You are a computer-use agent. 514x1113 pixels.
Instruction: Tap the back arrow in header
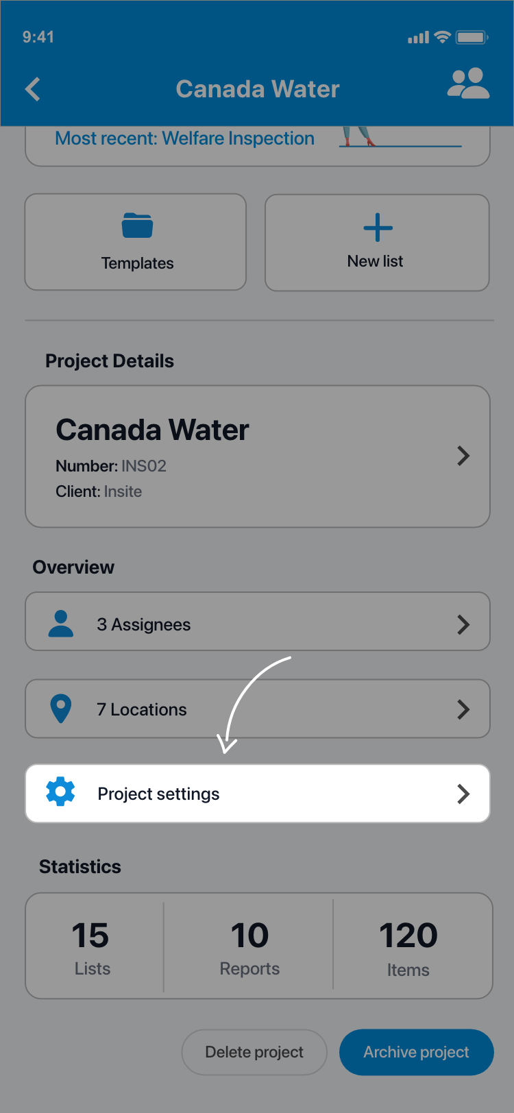pyautogui.click(x=33, y=89)
